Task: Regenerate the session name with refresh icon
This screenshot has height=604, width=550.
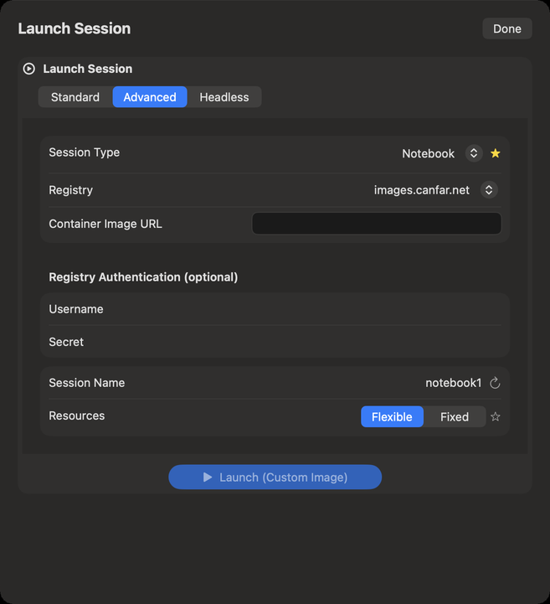Action: pyautogui.click(x=495, y=383)
